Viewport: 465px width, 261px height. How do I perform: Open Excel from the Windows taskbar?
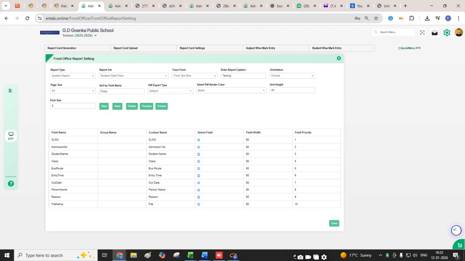pos(190,255)
